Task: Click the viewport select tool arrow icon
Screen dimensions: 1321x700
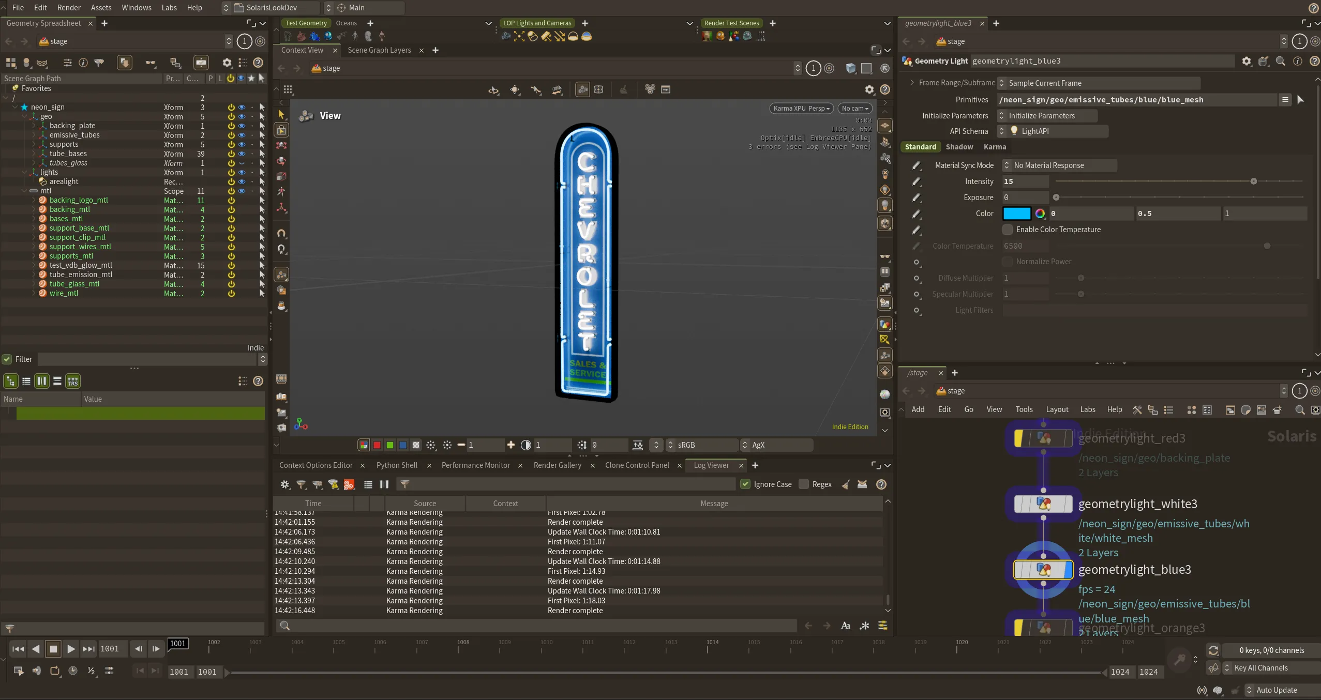Action: tap(281, 114)
